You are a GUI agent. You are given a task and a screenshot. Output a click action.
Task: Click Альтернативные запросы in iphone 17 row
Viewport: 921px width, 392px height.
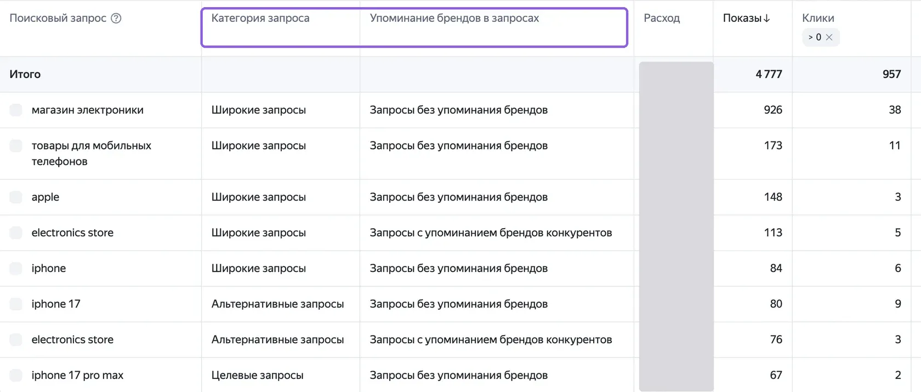pyautogui.click(x=278, y=304)
